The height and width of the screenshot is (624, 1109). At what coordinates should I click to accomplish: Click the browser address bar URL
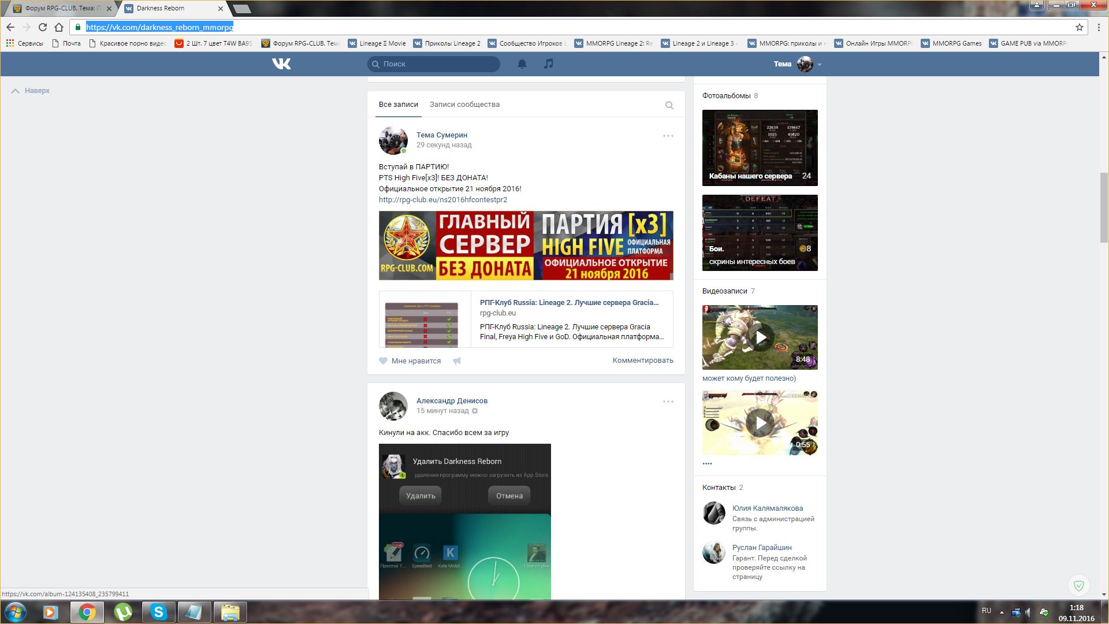coord(159,27)
